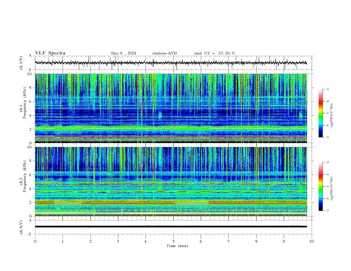The image size is (351, 271).
Task: Click the ch.1 spectrogram panel
Action: [171, 108]
